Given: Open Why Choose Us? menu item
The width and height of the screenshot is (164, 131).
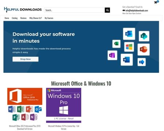Looking at the screenshot, I should pos(35,18).
